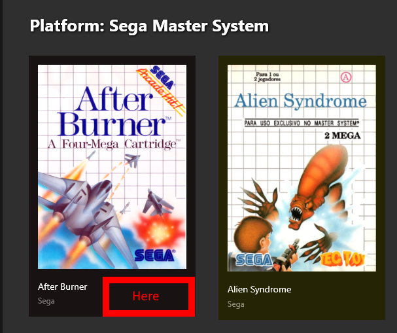Click the Sega publisher under Alien Syndrome
This screenshot has height=333, width=397.
tap(235, 304)
